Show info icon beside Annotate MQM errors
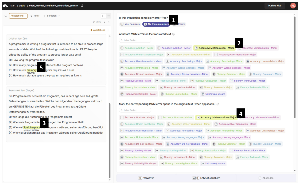This screenshot has height=185, width=300. pos(173,34)
